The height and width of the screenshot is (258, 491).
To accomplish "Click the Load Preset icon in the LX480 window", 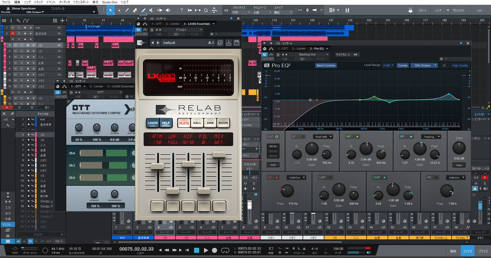I will (229, 43).
